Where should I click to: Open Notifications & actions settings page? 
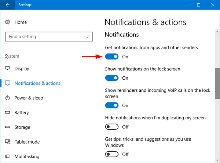pyautogui.click(x=37, y=83)
